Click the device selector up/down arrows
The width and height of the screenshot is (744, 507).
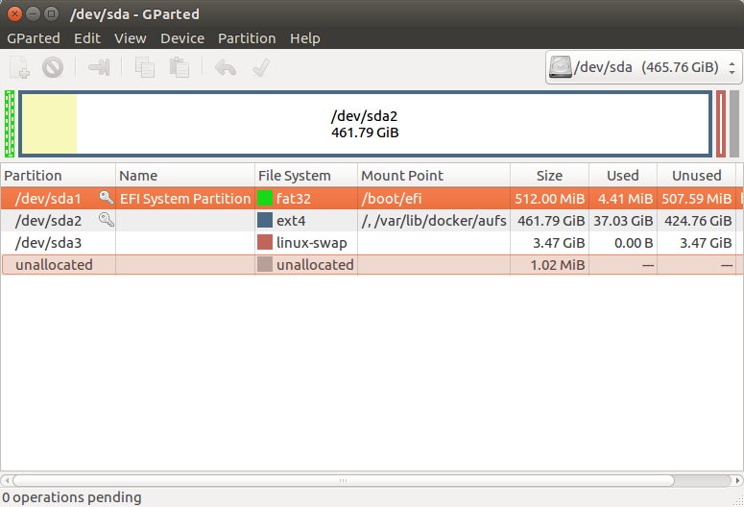(732, 67)
